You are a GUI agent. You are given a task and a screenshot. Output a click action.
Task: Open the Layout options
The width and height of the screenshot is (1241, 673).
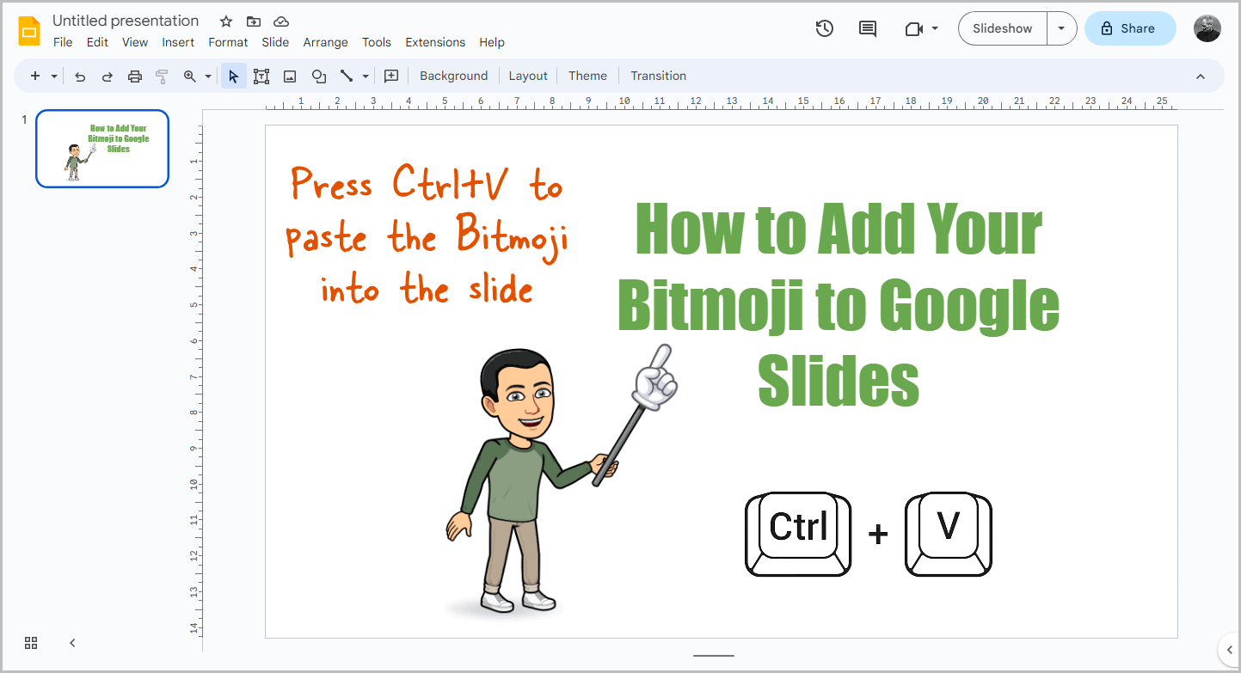click(528, 76)
